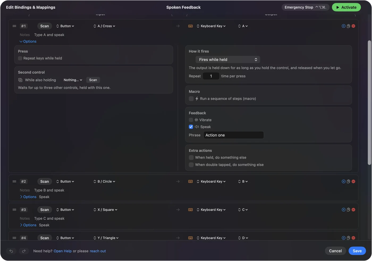372x261 pixels.
Task: Open the A / Cross control dropdown
Action: tap(104, 26)
